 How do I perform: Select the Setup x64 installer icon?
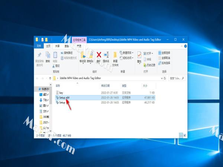(x=57, y=98)
